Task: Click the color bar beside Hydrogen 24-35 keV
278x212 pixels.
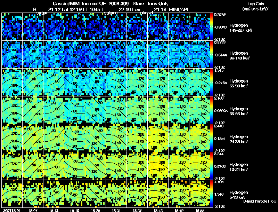Action: pos(211,138)
